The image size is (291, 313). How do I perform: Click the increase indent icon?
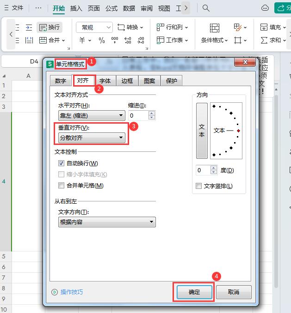coord(29,27)
